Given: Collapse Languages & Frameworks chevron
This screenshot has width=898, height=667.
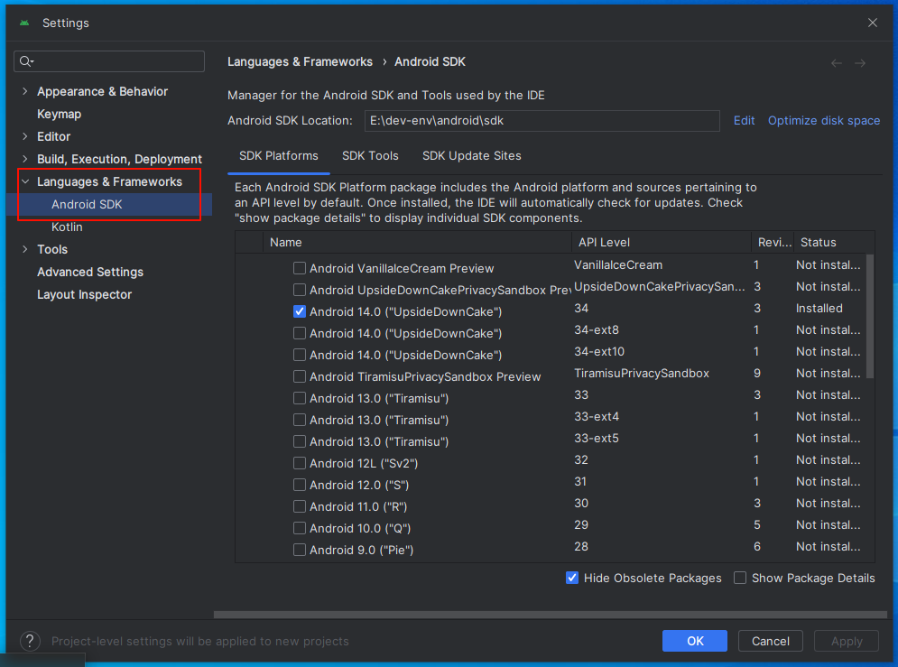Looking at the screenshot, I should [x=24, y=181].
